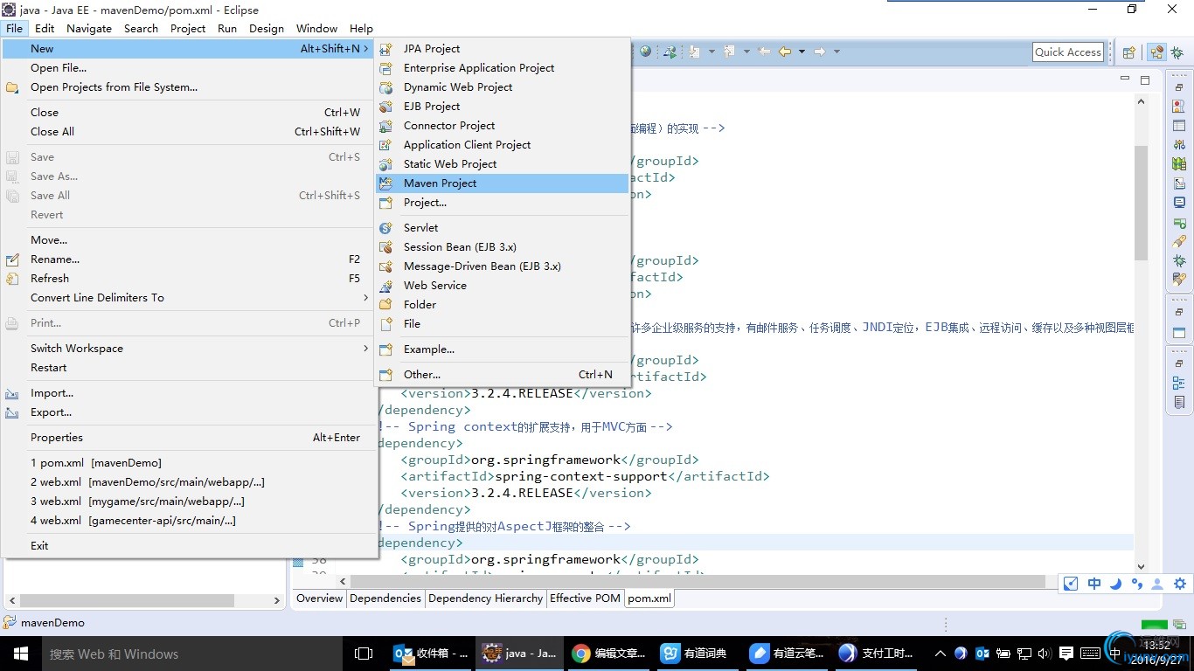Open the Navigate menu
The image size is (1194, 671).
pos(89,28)
